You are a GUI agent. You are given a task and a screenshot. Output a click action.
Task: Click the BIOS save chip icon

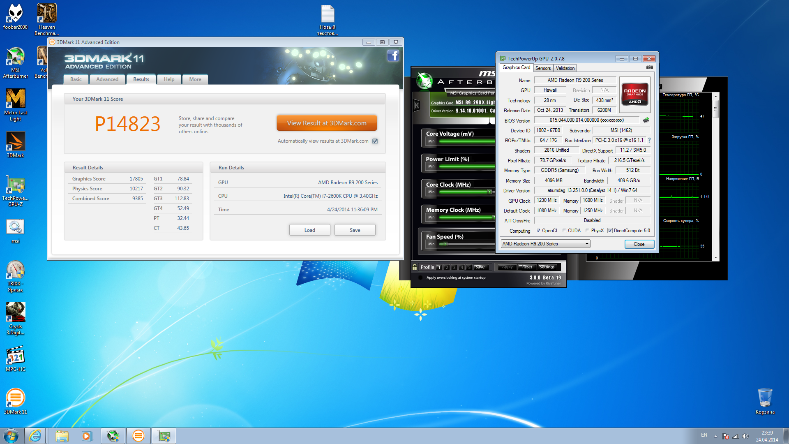click(x=646, y=120)
